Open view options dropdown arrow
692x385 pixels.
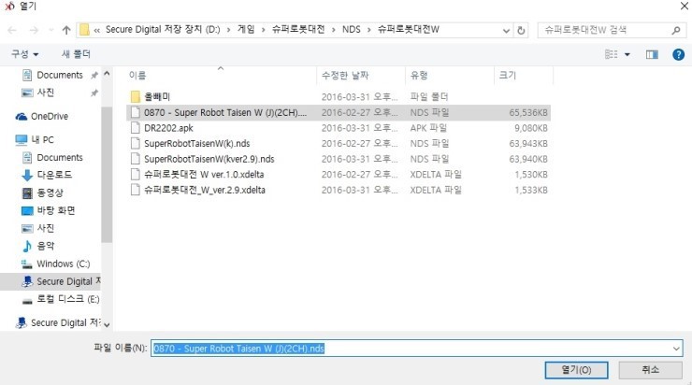click(627, 55)
